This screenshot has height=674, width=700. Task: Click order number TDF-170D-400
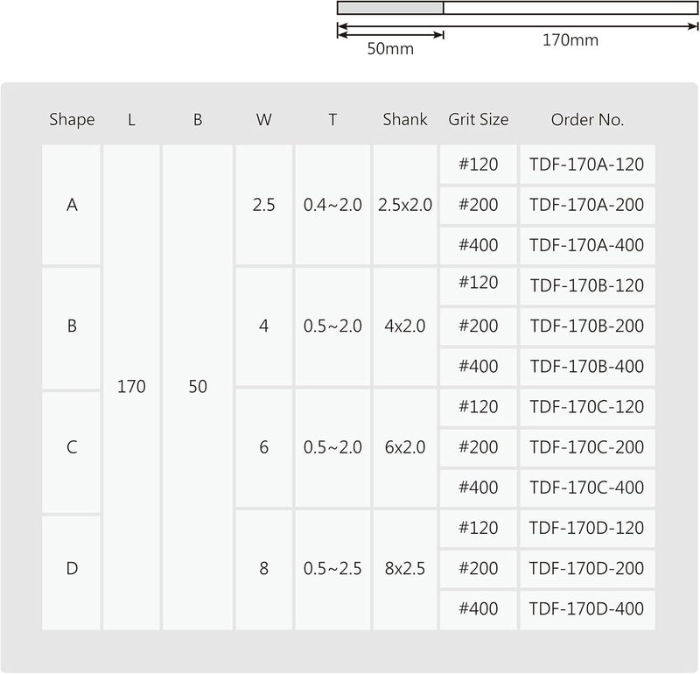(x=586, y=608)
